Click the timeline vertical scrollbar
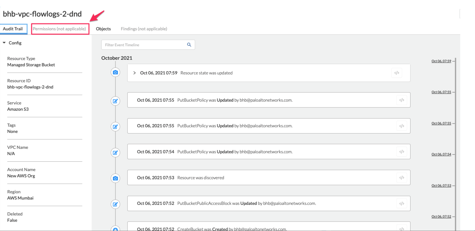The image size is (475, 231). [x=455, y=142]
